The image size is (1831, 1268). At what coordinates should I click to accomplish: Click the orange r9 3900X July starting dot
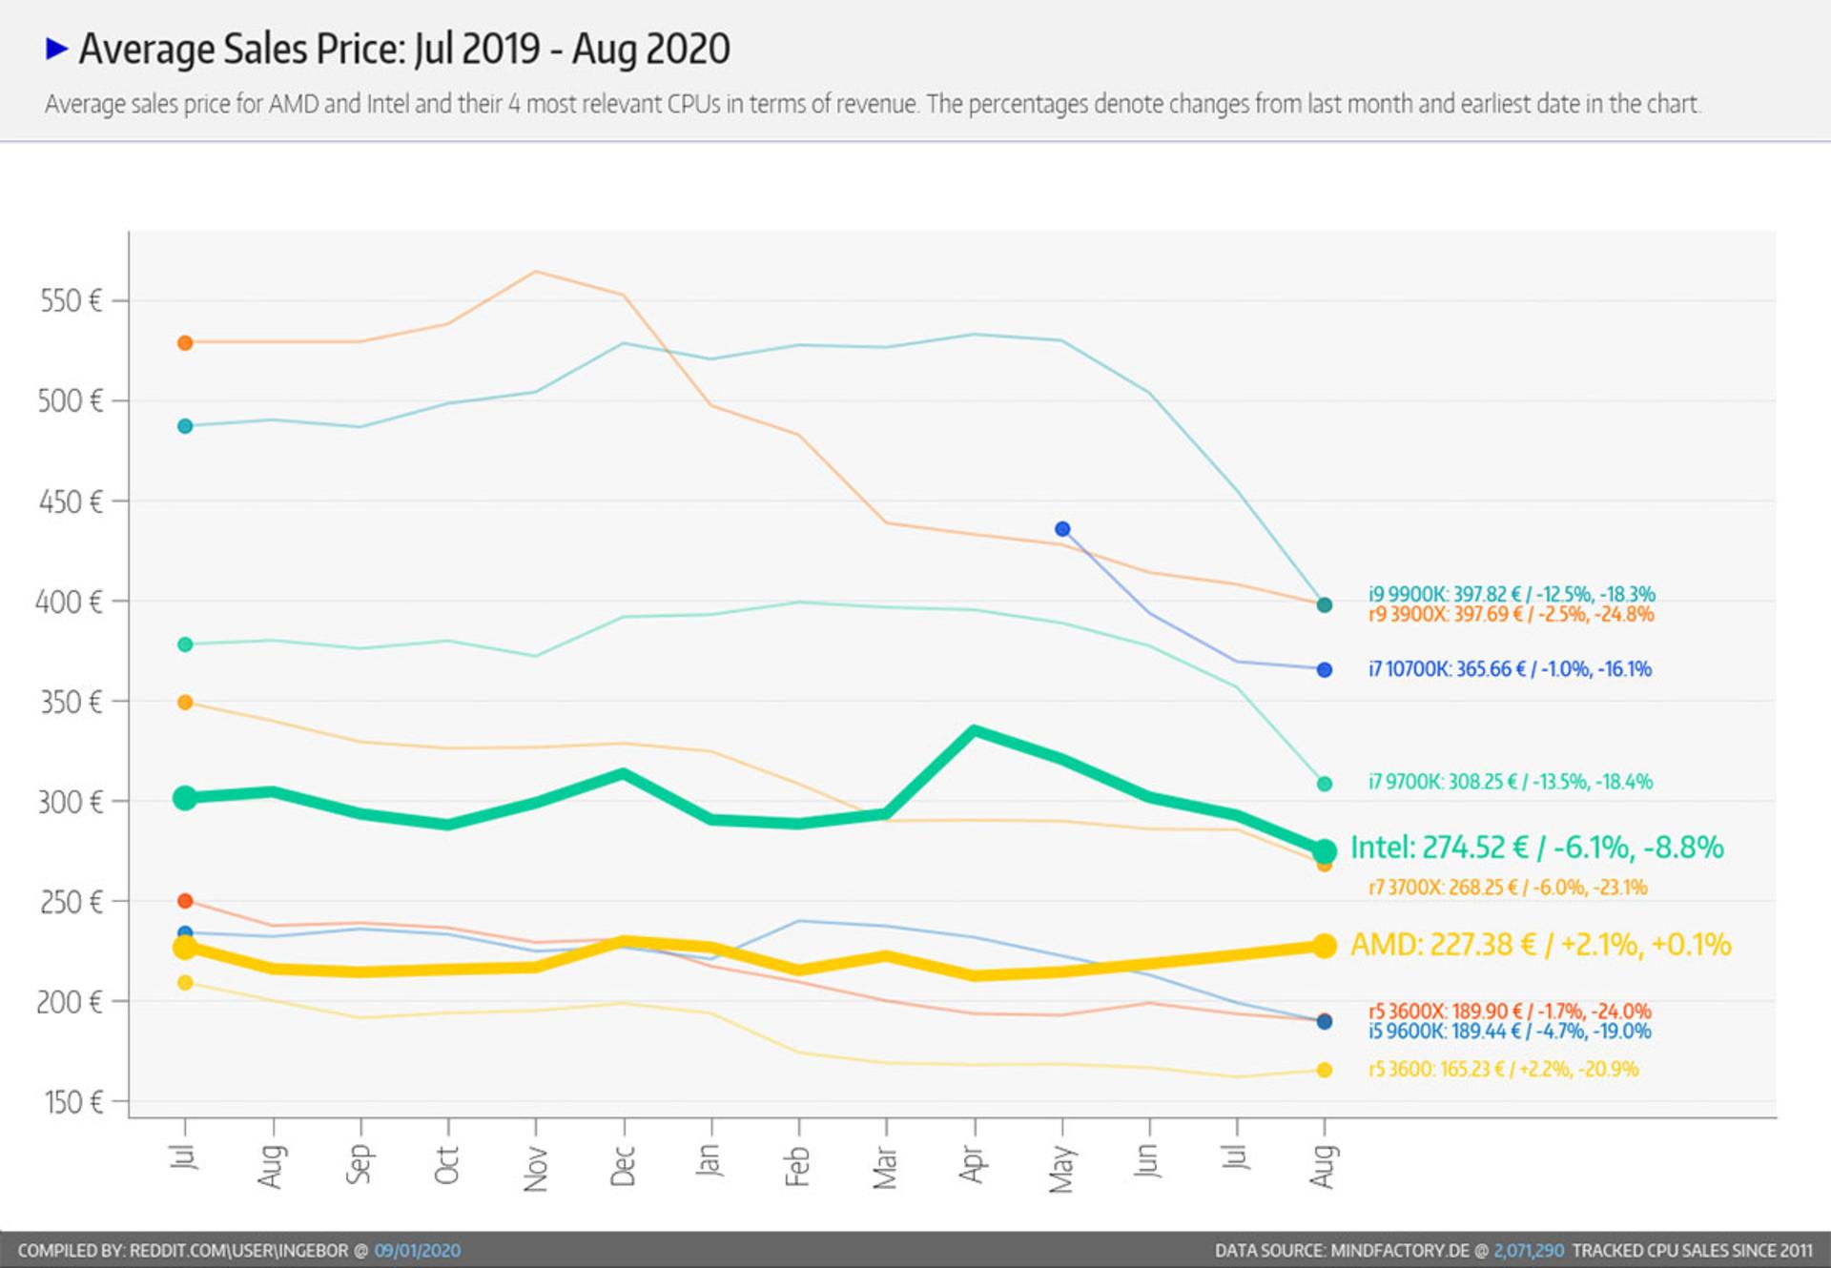point(185,343)
